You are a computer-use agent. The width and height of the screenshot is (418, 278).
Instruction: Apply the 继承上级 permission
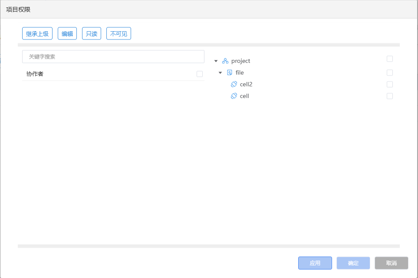tap(37, 33)
